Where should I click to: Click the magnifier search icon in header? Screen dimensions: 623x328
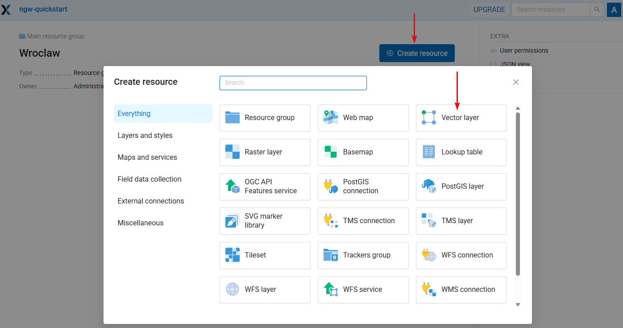click(597, 9)
